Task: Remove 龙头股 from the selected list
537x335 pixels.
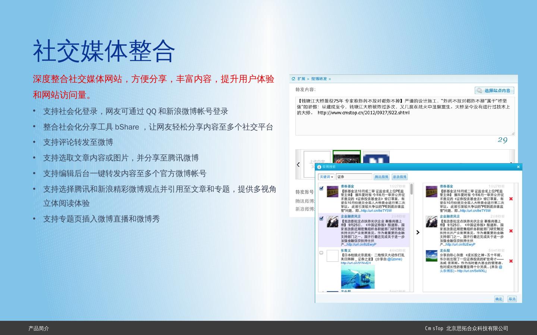Action: [x=511, y=261]
